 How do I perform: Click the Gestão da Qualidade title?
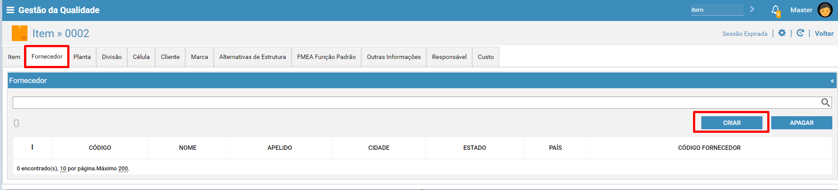59,10
